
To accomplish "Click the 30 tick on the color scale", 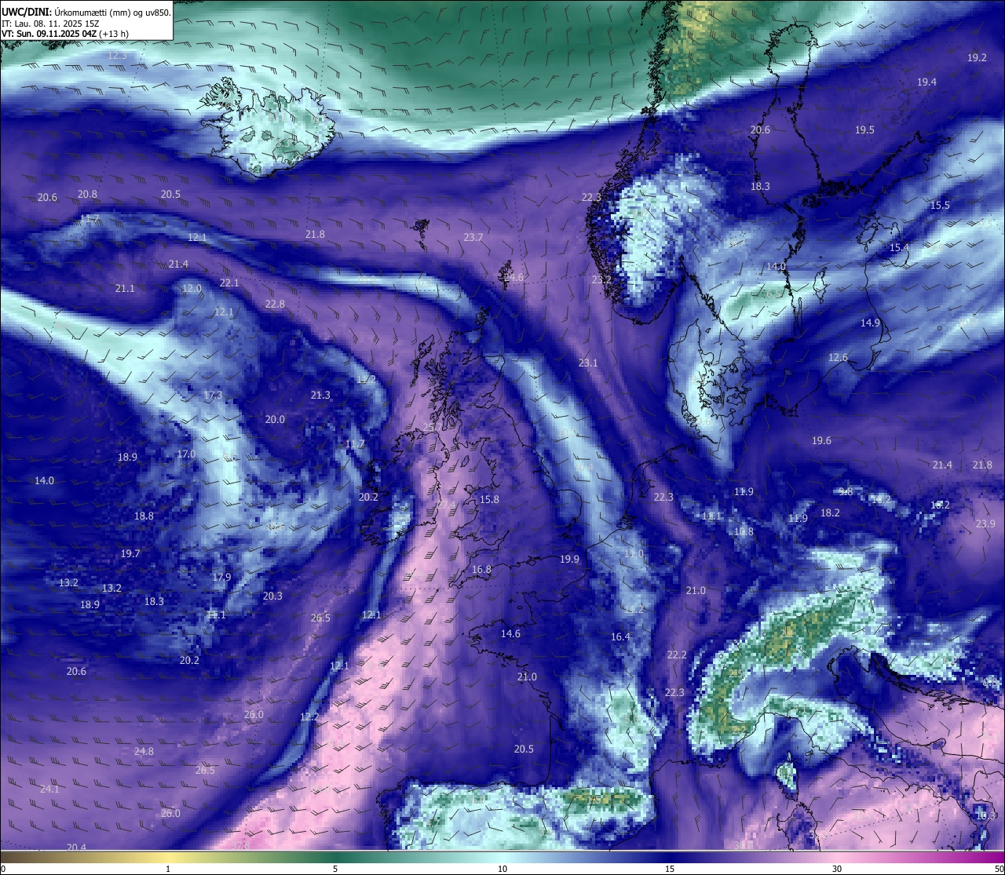I will 837,869.
